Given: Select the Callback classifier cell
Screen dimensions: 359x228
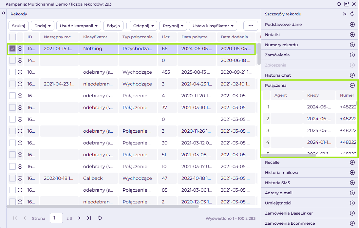Looking at the screenshot, I should click(99, 178).
